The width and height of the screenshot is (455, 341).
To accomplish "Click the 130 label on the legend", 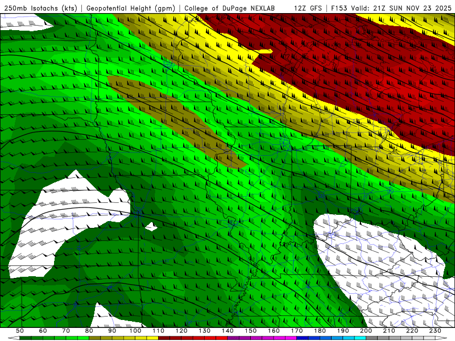I will click(205, 331).
